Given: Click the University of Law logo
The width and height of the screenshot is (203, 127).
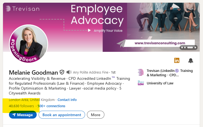Looking at the screenshot, I should coord(141,83).
